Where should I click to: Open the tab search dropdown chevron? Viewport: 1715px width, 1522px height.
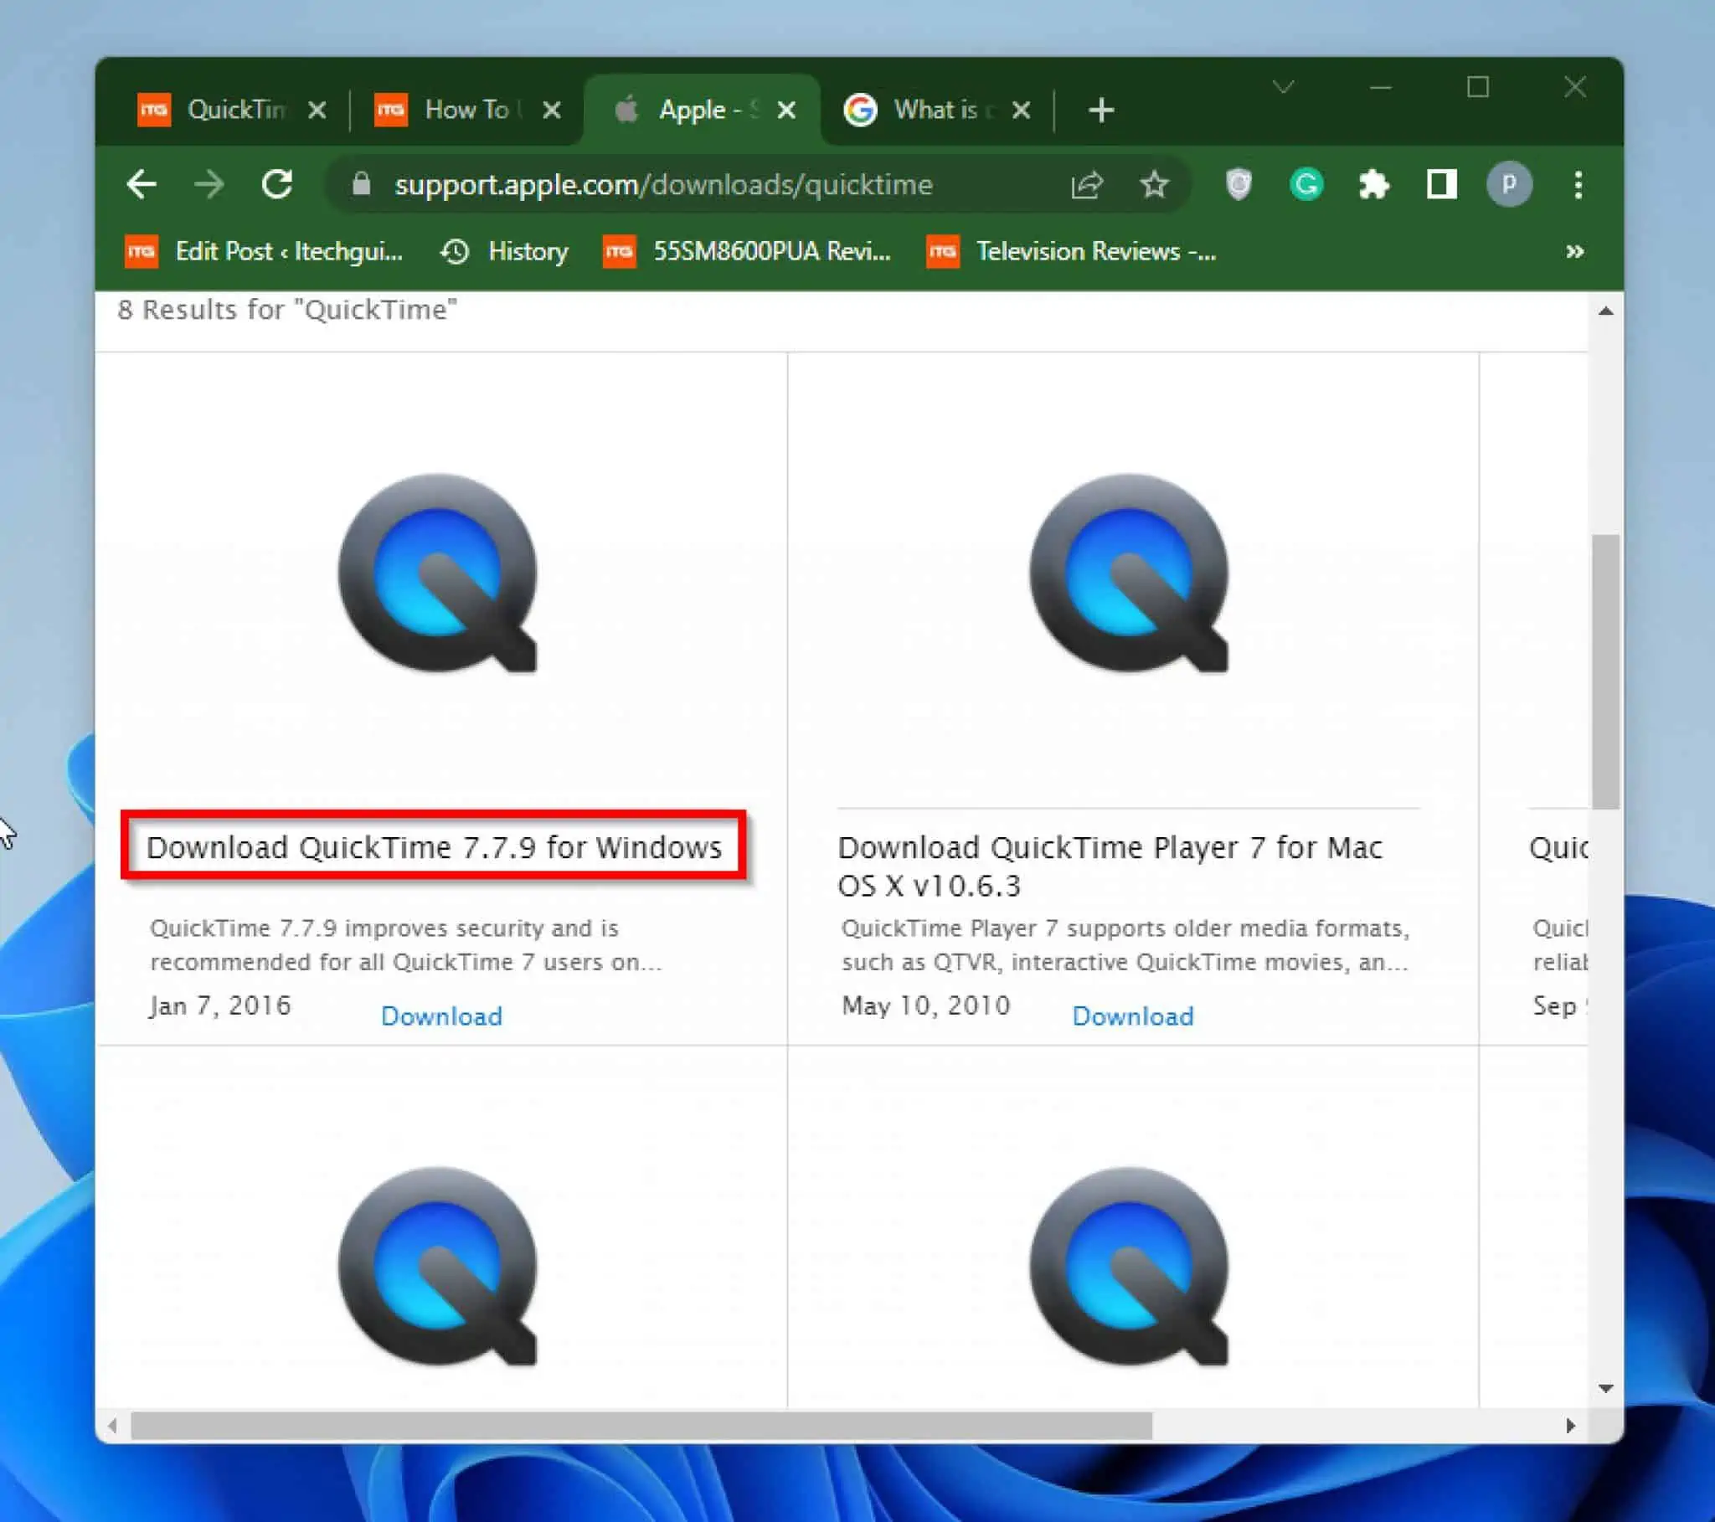click(1284, 87)
